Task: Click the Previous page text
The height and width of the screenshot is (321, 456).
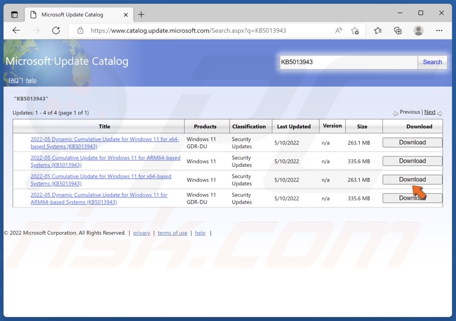Action: click(410, 112)
